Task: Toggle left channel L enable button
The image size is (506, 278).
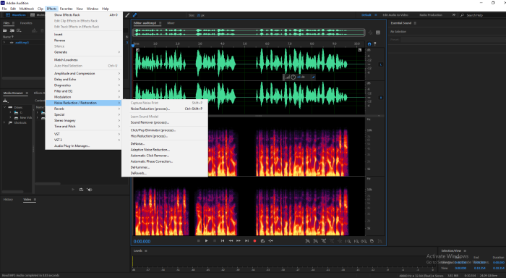Action: click(380, 64)
